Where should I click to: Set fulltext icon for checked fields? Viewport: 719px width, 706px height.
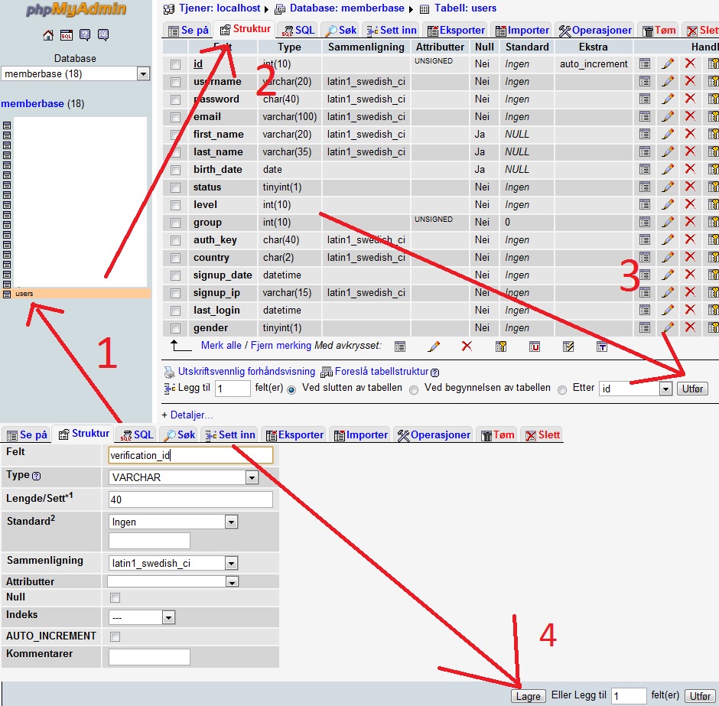(602, 346)
